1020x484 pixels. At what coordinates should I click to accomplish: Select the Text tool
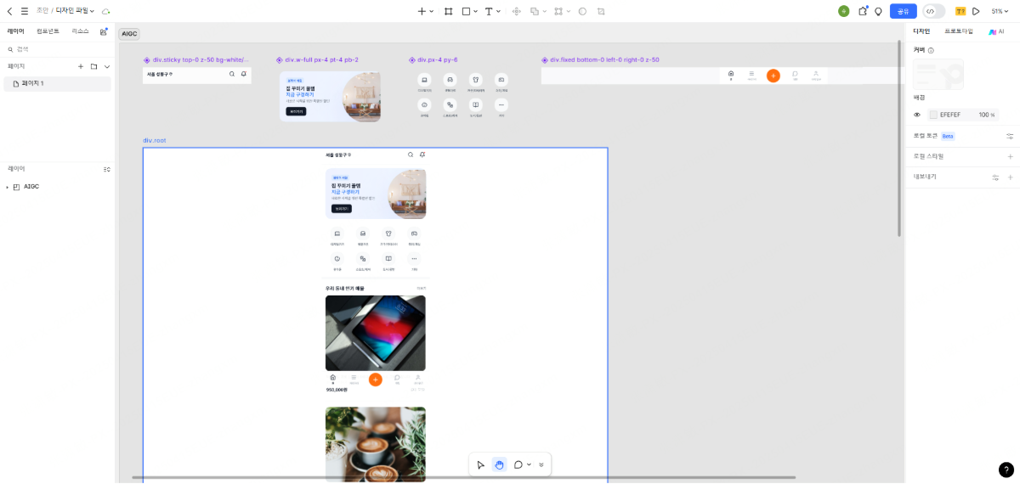pos(489,11)
